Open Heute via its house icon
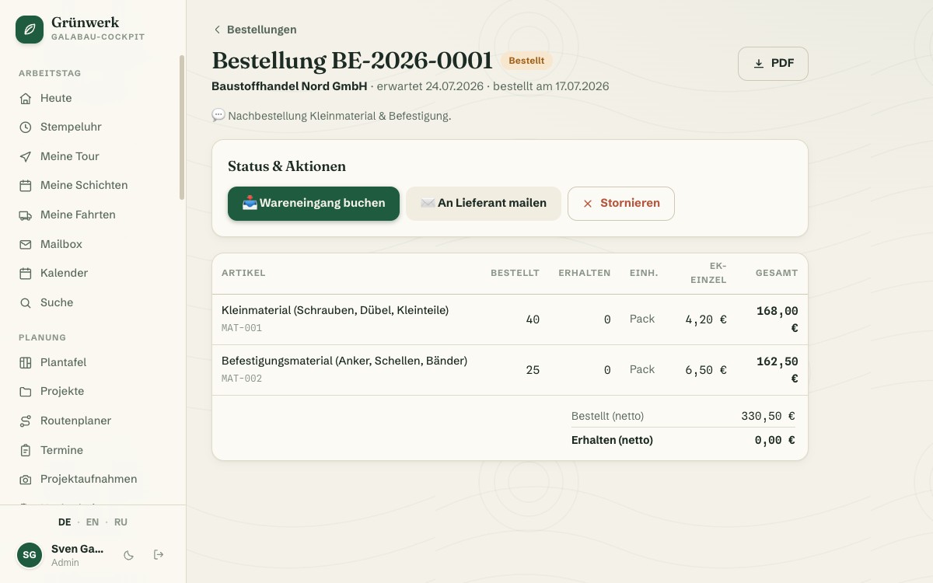933x583 pixels. click(26, 99)
